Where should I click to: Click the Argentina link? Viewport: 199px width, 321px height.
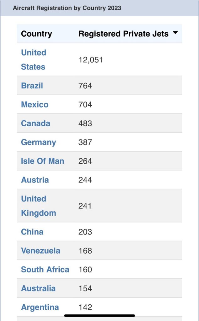pos(40,307)
